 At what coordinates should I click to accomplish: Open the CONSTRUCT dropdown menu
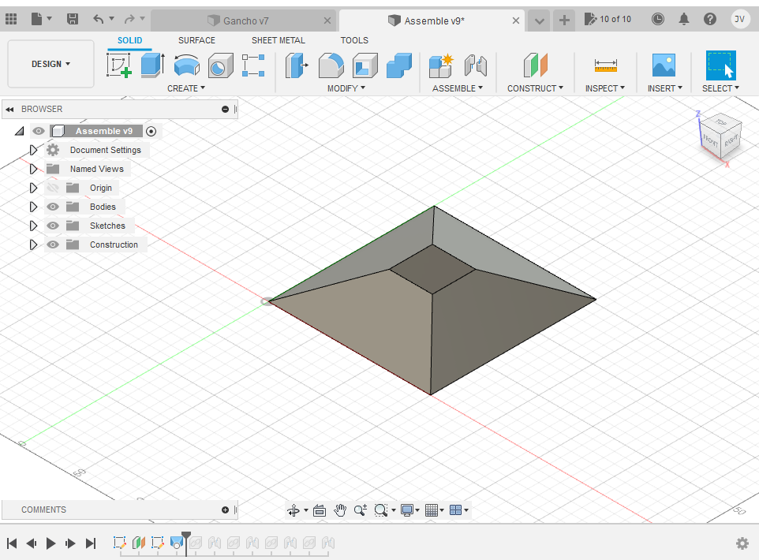536,88
